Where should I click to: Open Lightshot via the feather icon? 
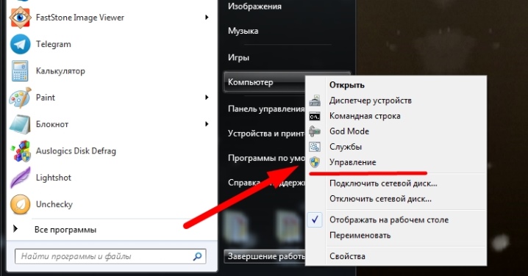20,178
